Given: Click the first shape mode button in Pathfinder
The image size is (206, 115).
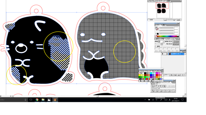Looking at the screenshot, I should 153,86.
